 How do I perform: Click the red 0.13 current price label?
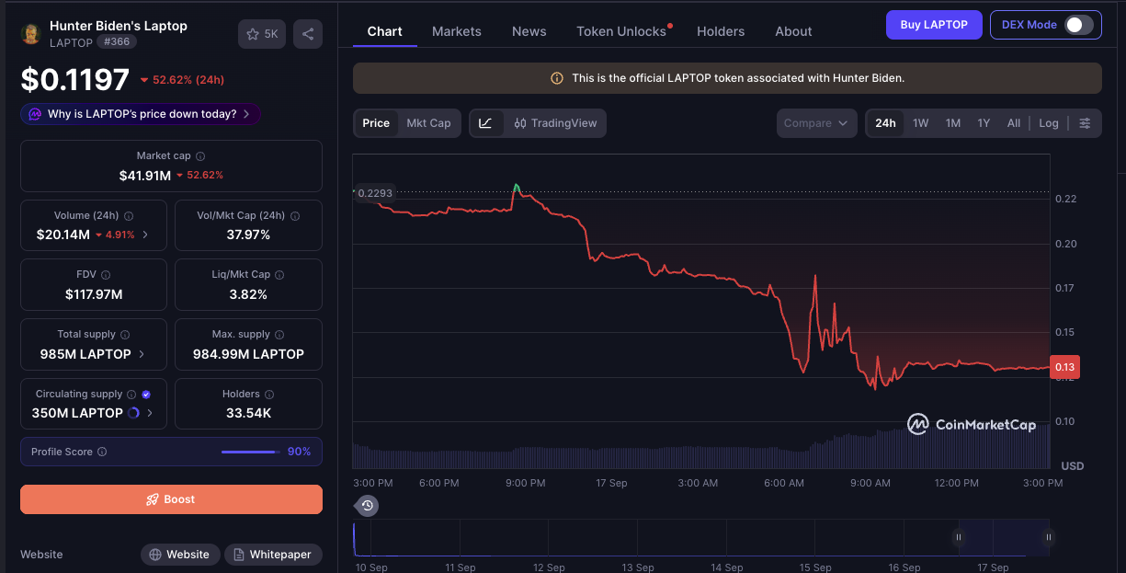[x=1064, y=367]
